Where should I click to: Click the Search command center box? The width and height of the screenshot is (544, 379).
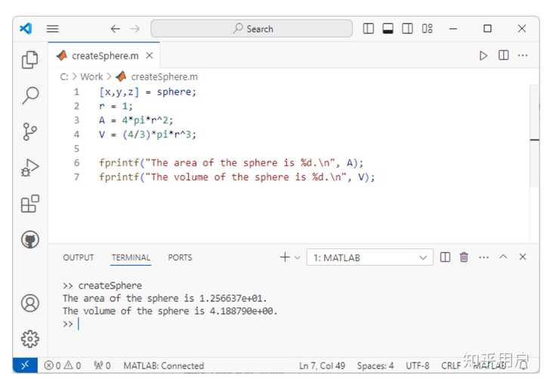tap(252, 29)
